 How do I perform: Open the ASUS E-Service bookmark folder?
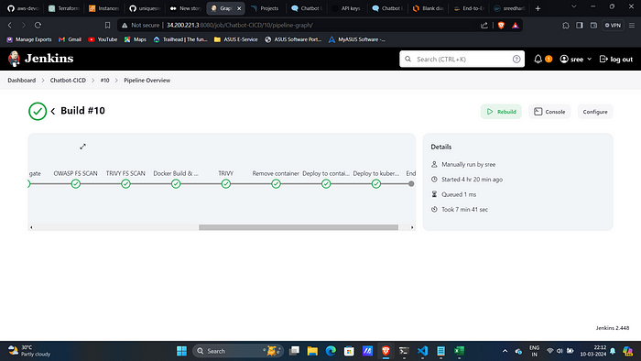tap(236, 39)
